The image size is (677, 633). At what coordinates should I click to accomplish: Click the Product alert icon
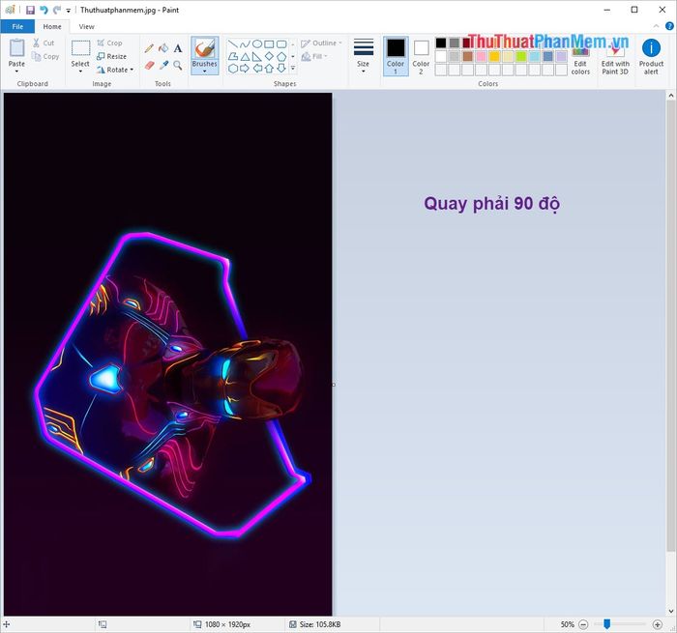click(651, 56)
